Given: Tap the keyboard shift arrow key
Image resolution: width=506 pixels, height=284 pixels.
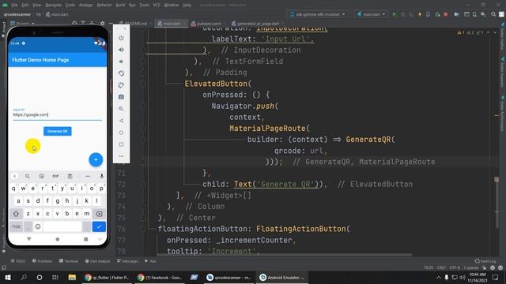Looking at the screenshot, I should [x=16, y=214].
